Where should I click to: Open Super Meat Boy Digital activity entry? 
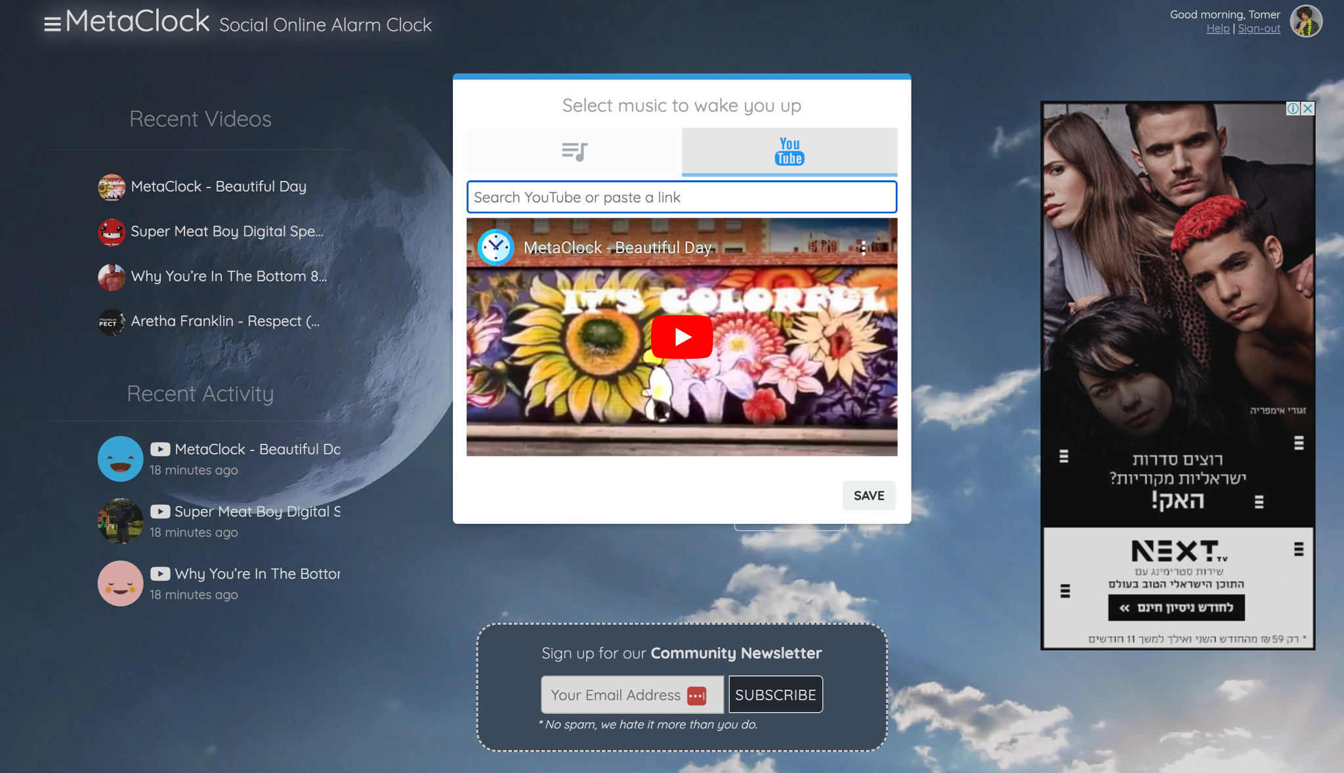pos(257,511)
